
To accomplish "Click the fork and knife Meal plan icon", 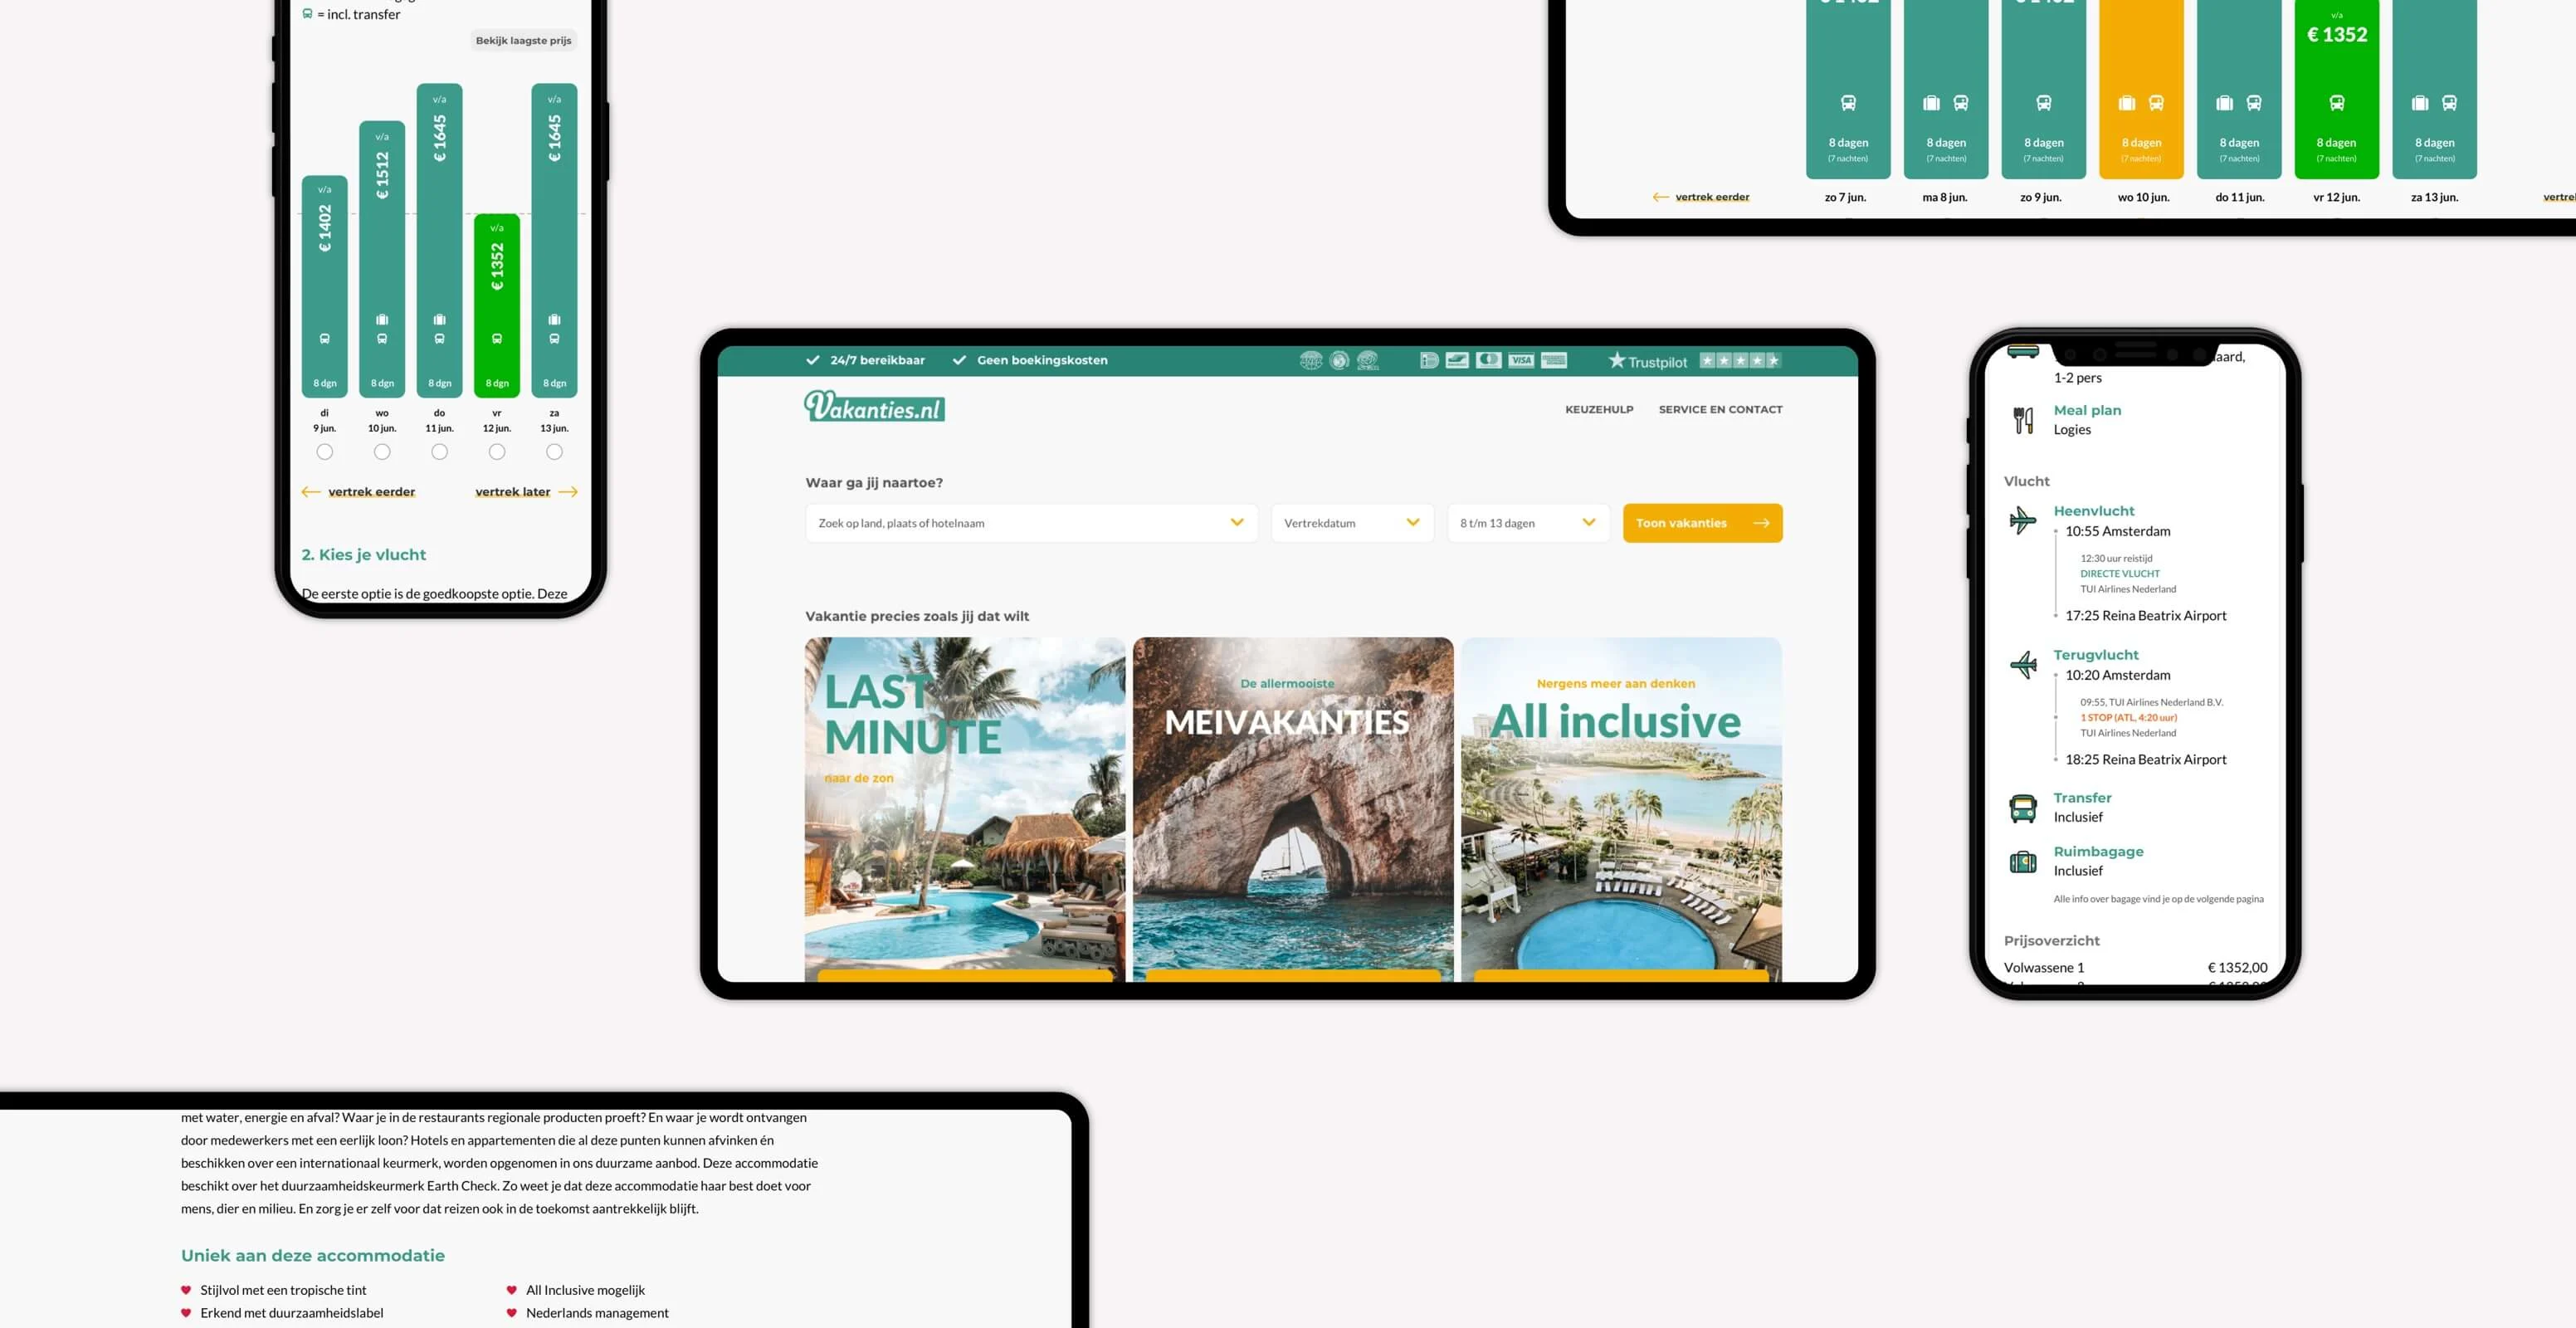I will pos(2023,420).
